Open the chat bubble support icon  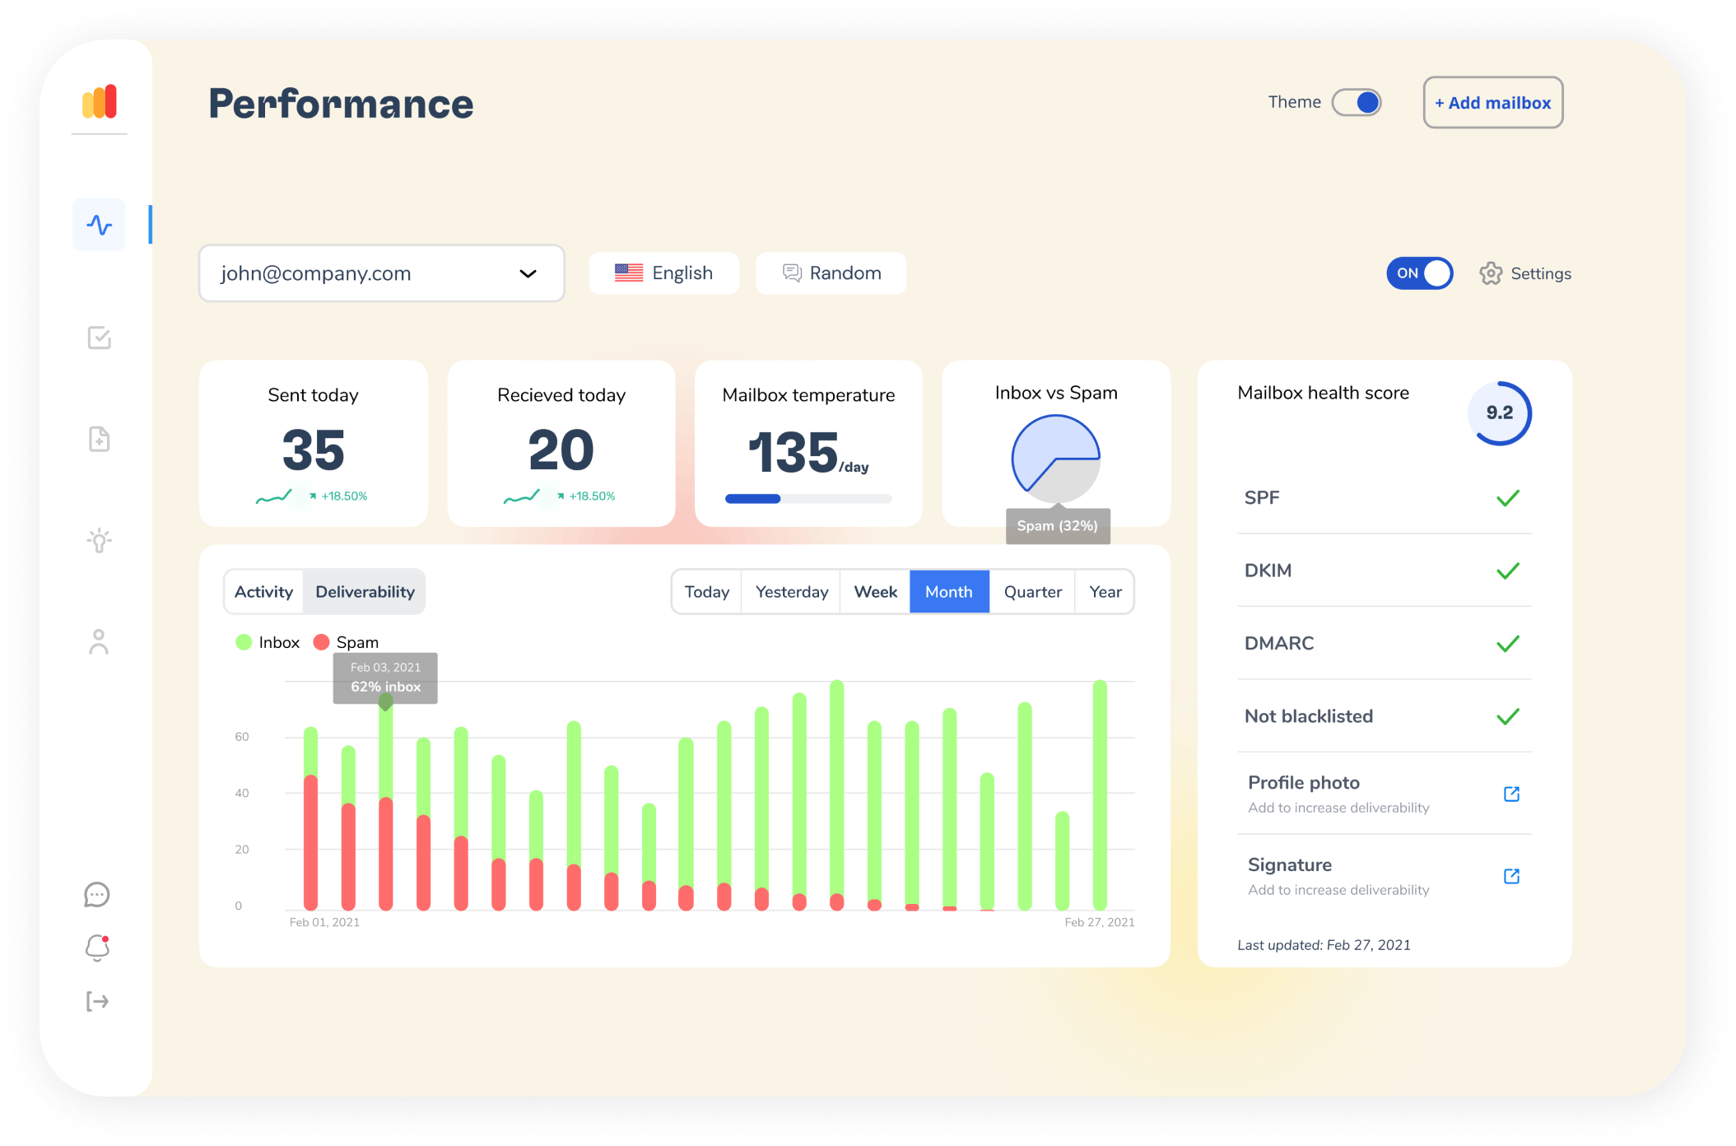point(97,894)
